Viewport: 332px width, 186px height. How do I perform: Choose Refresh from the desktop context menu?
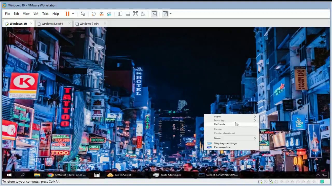tap(231, 124)
